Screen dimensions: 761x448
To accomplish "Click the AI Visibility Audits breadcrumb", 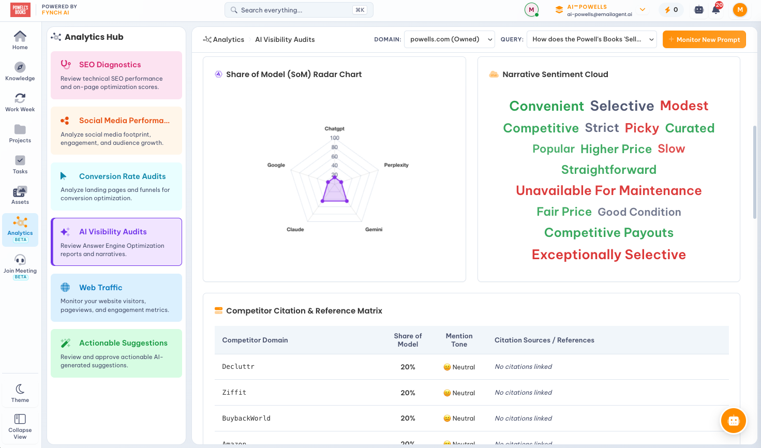I will pyautogui.click(x=285, y=39).
